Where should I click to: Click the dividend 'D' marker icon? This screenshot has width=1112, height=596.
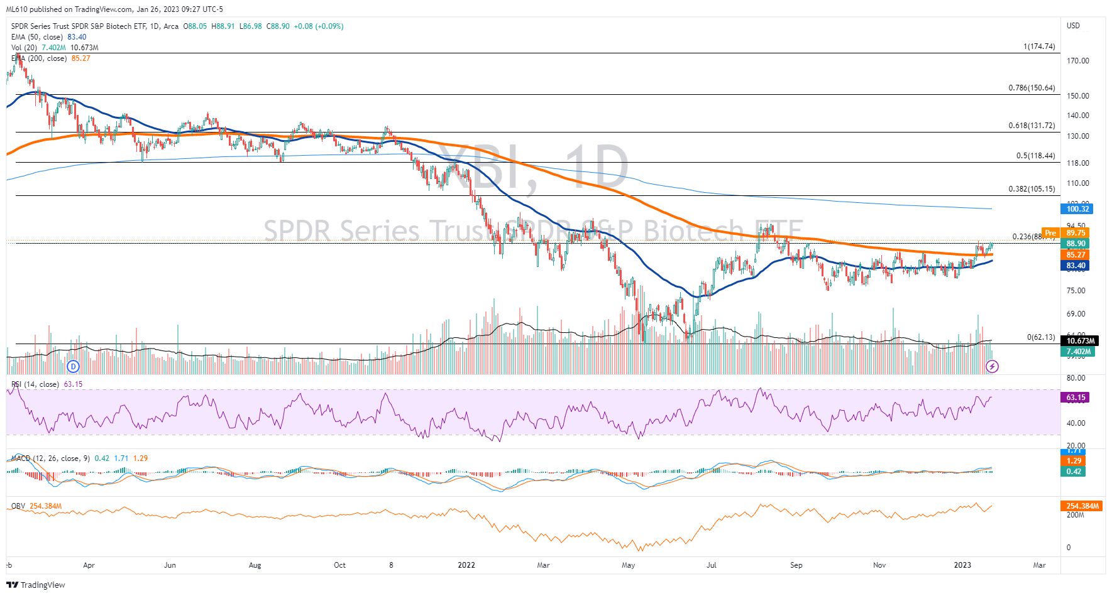coord(74,366)
